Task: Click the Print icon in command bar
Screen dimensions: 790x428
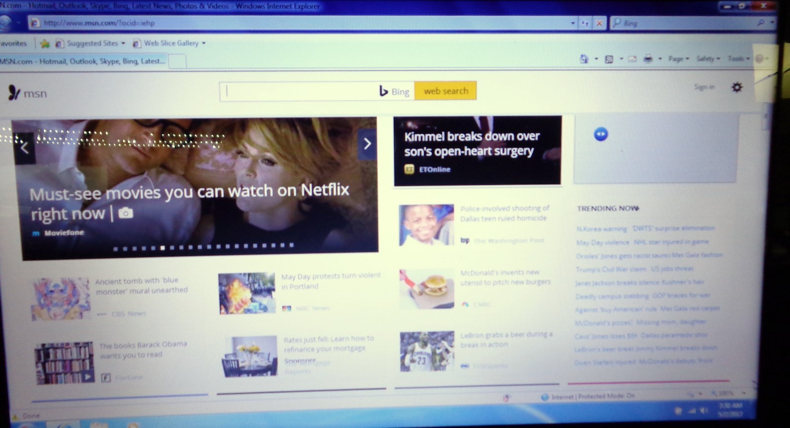Action: [648, 59]
